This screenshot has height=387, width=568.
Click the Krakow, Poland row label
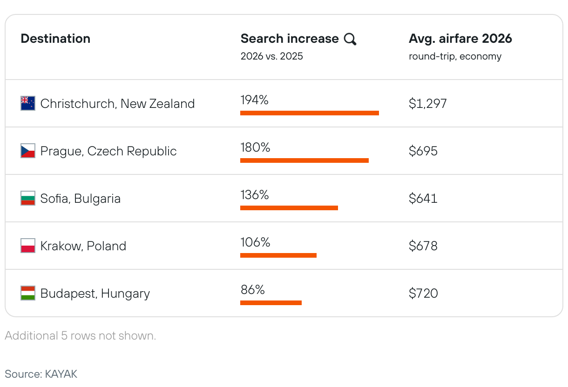pyautogui.click(x=83, y=246)
